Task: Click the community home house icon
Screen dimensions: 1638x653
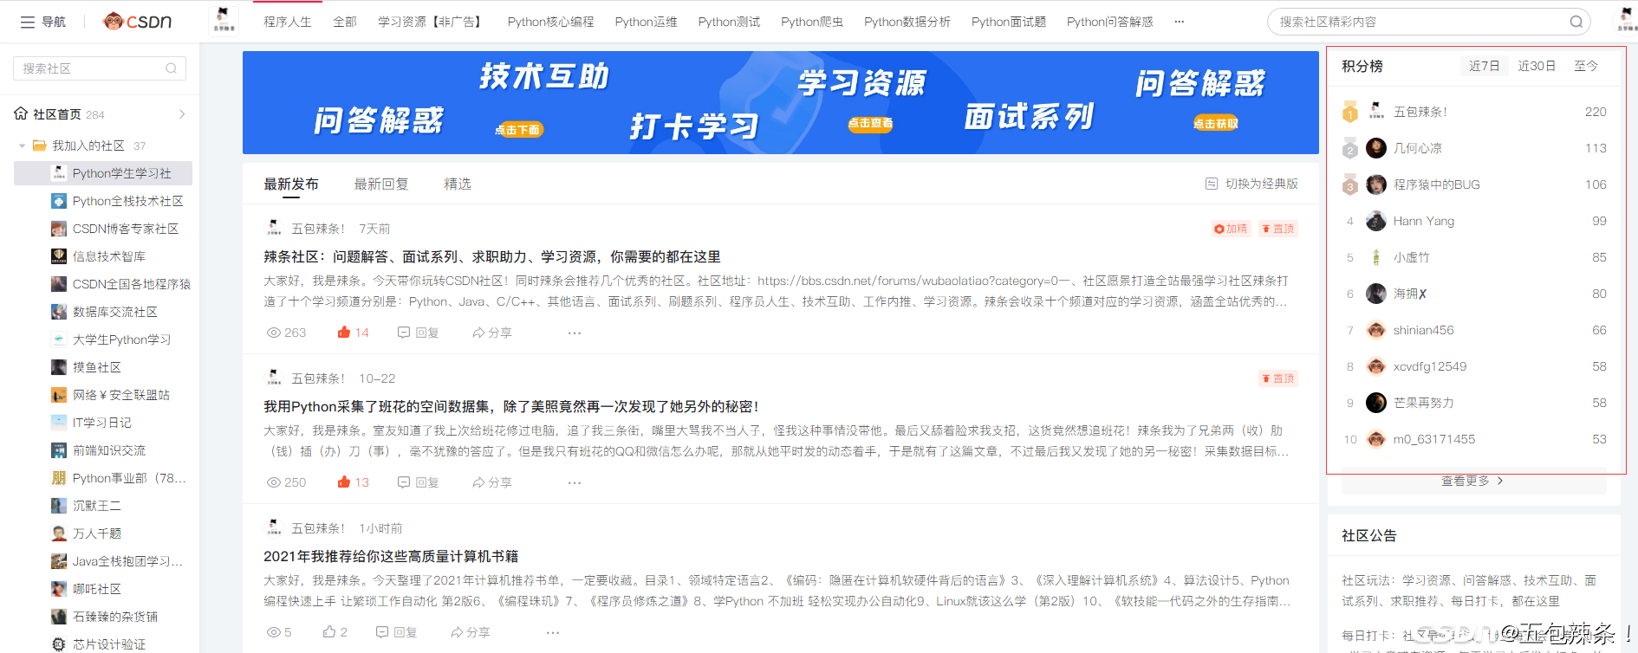Action: pyautogui.click(x=21, y=113)
